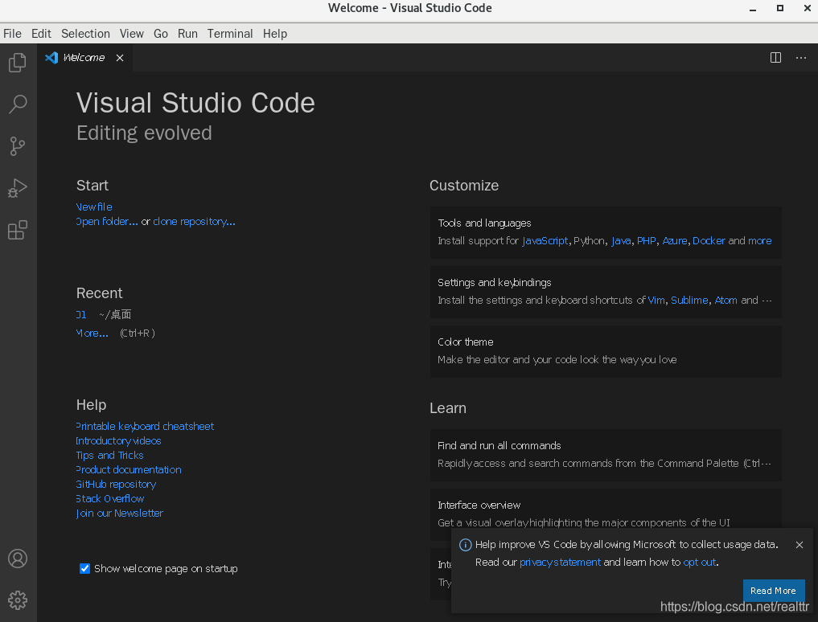Open the privacy statement link

(x=560, y=563)
